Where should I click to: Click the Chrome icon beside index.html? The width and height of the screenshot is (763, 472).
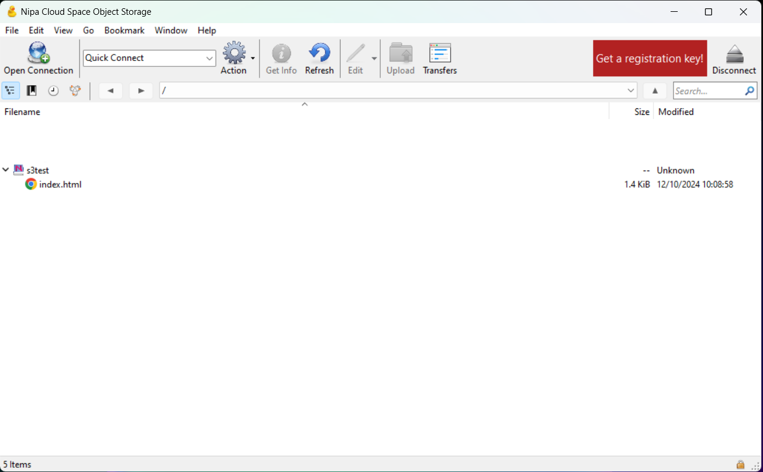pyautogui.click(x=31, y=184)
